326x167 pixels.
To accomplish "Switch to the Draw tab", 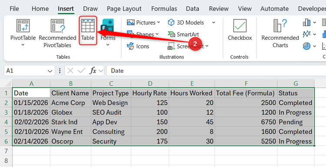I will (x=90, y=9).
